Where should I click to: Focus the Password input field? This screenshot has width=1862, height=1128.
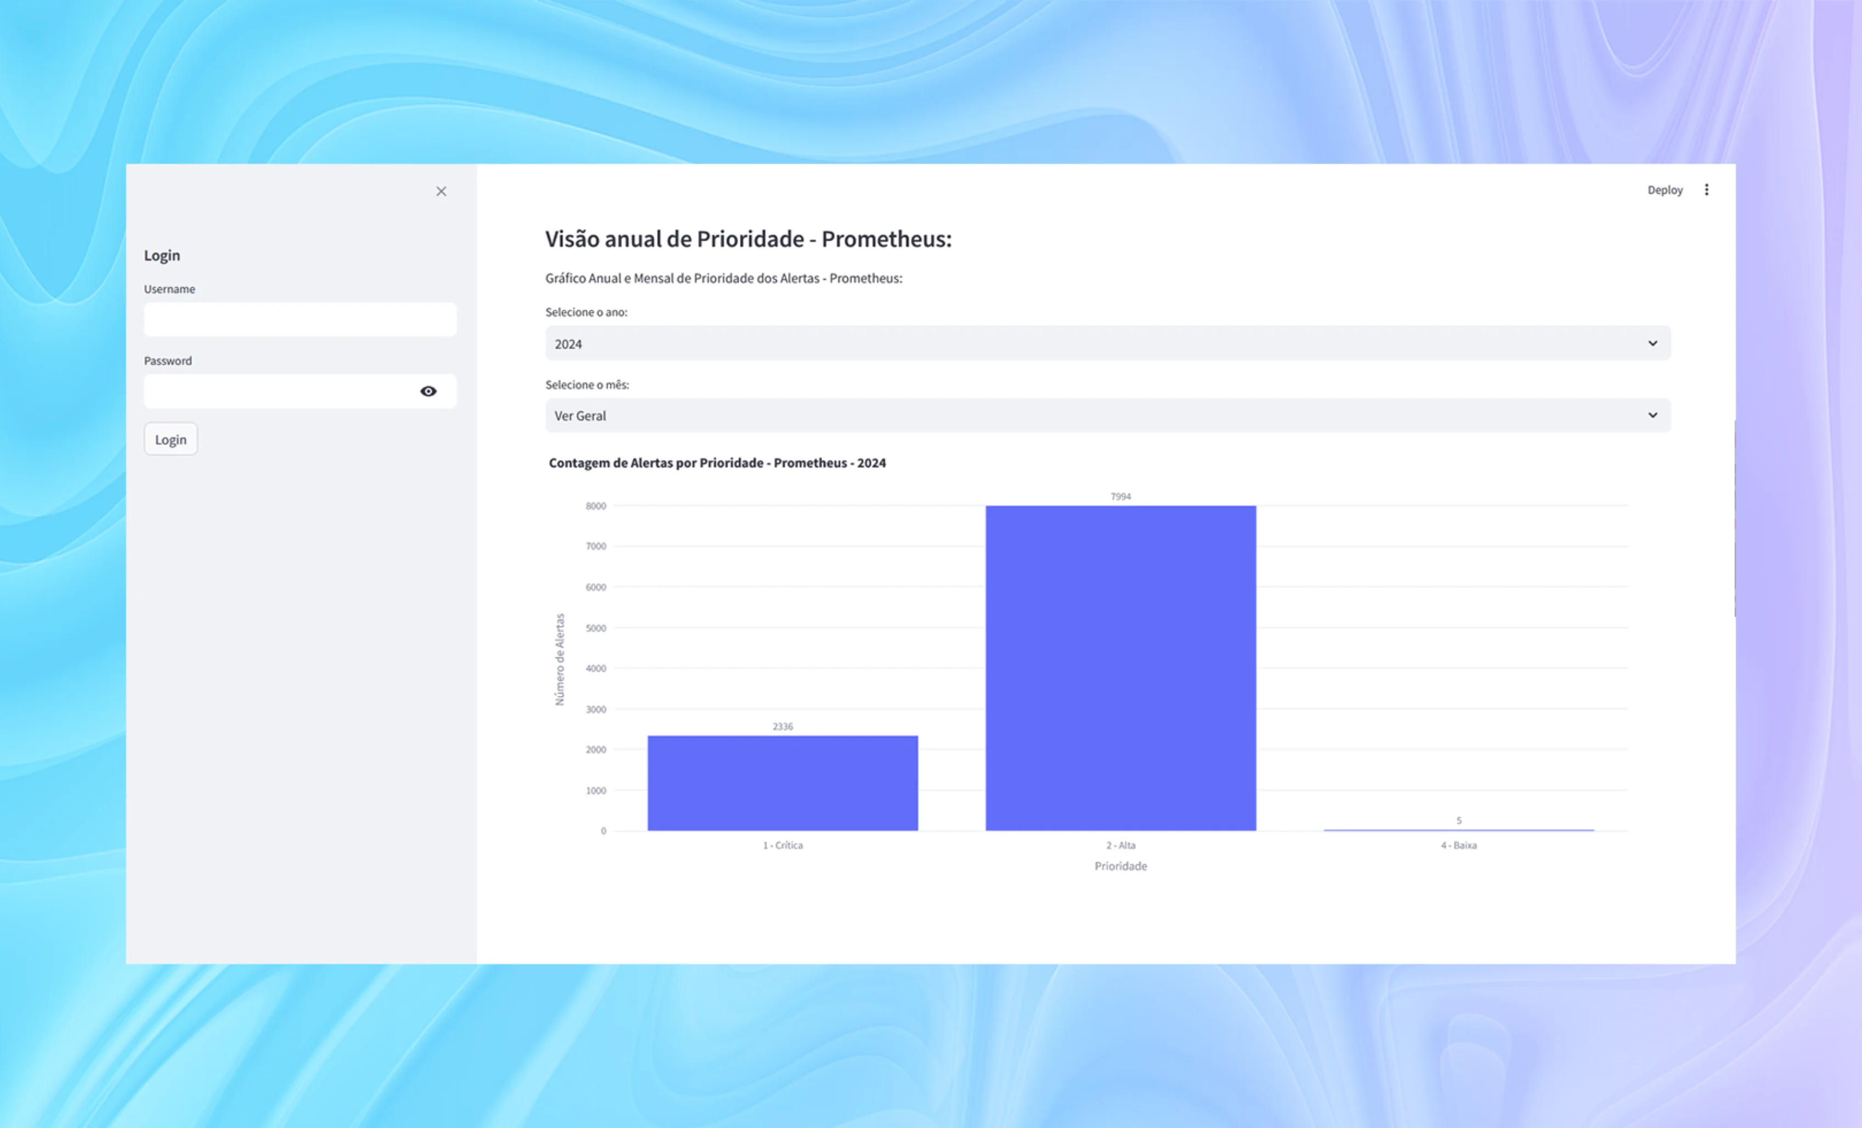(x=280, y=392)
